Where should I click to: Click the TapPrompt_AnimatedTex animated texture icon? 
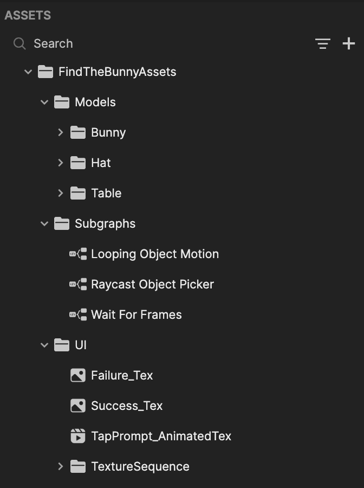click(78, 436)
